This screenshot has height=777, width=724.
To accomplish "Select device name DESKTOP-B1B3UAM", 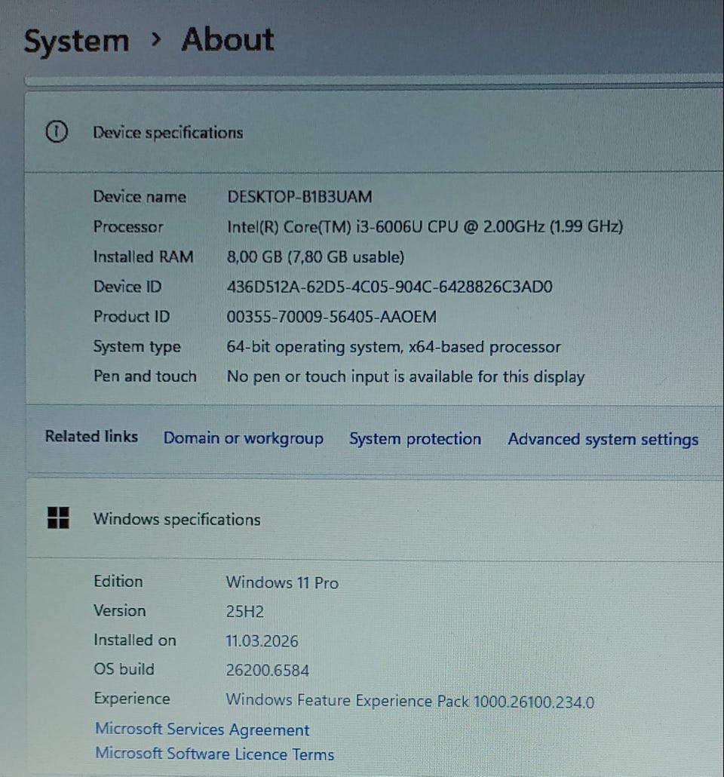I will click(x=299, y=197).
